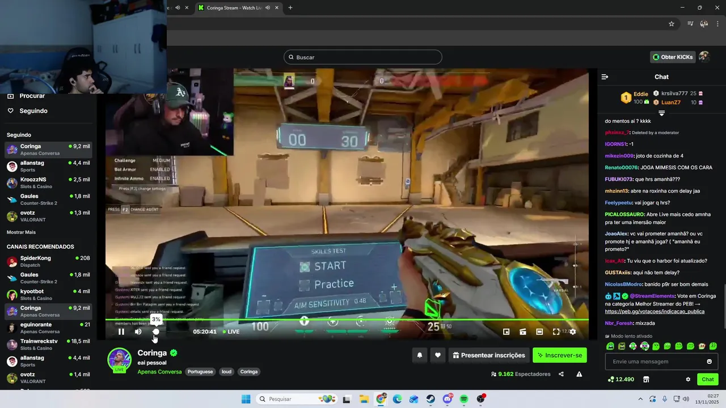
Task: Share the stream using share icon
Action: 561,374
